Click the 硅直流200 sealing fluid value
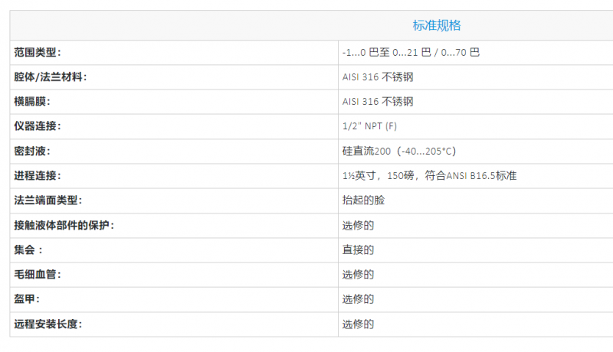Viewport: 613px width, 352px height. [399, 151]
